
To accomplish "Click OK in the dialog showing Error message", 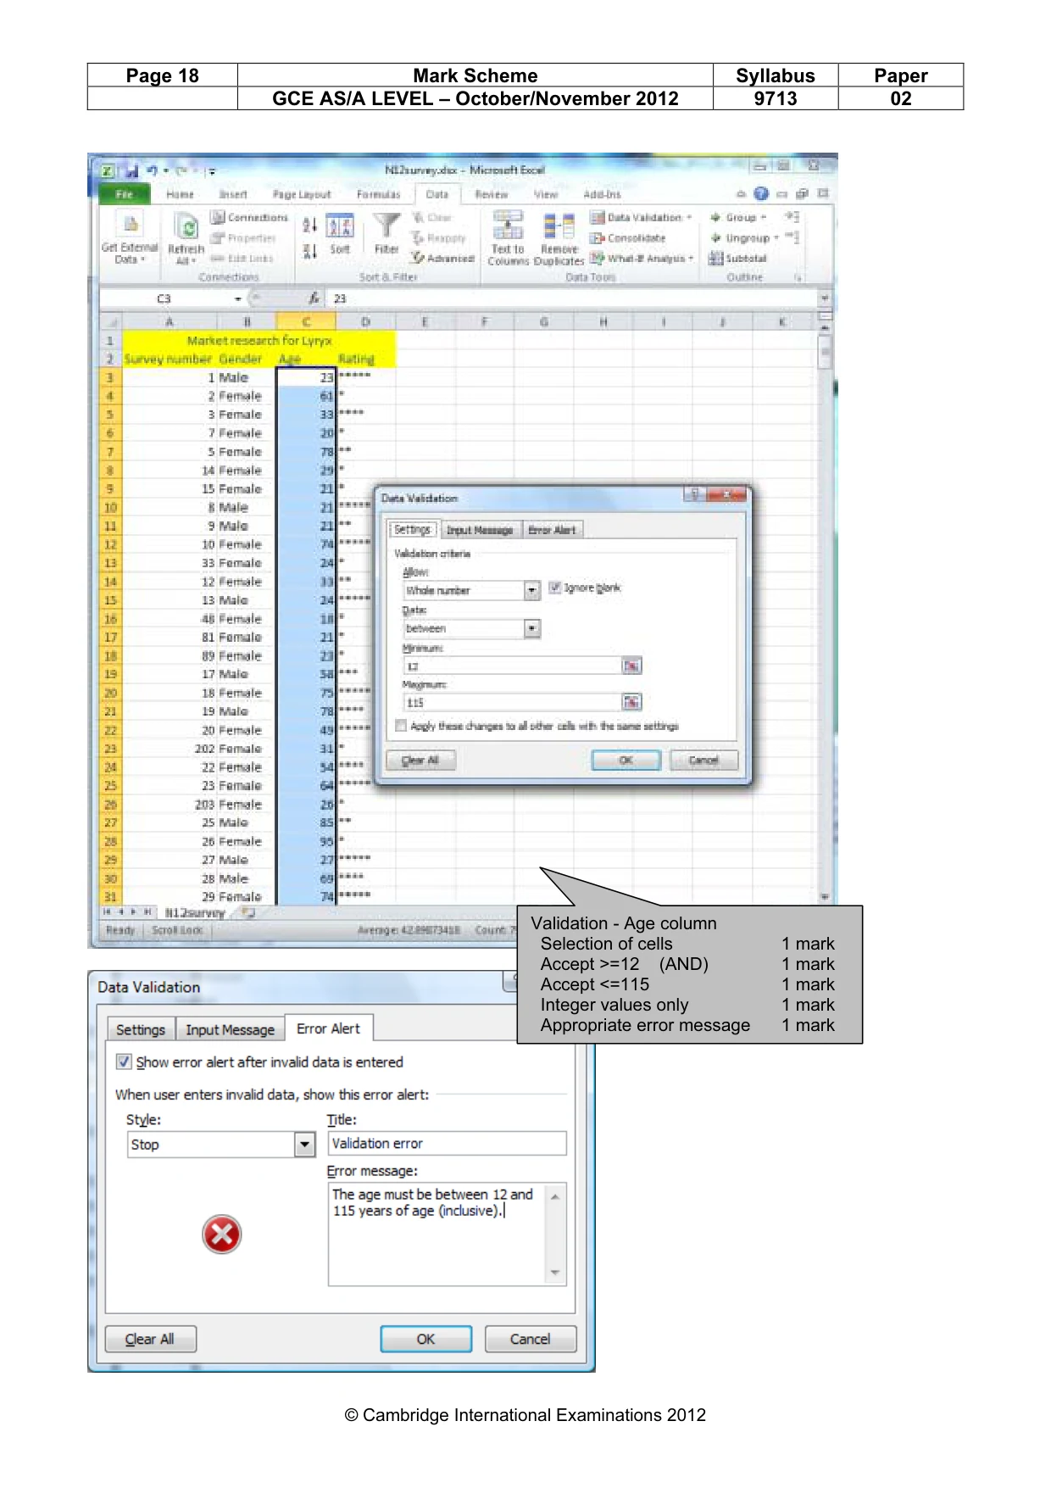I will tap(425, 1339).
